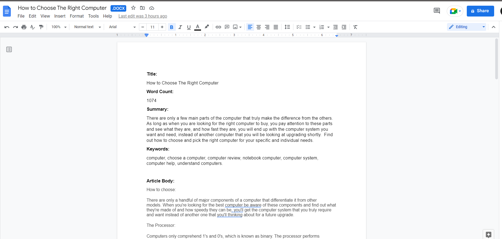
Task: Expand bulleted list style options
Action: coord(314,27)
